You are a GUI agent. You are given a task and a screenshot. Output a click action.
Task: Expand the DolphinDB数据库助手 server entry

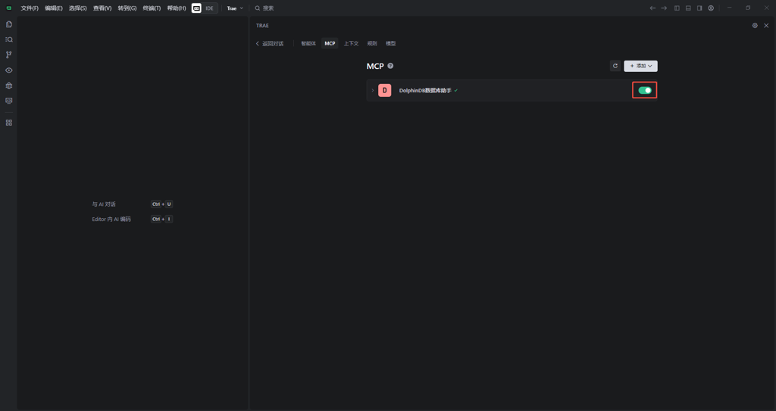pos(373,91)
